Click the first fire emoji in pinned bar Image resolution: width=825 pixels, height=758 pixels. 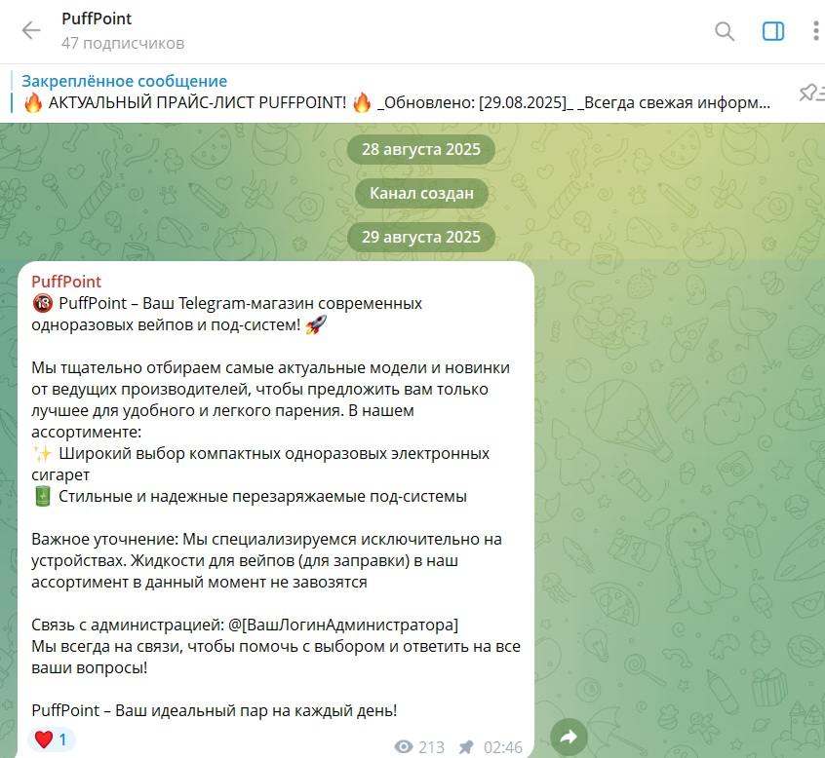[32, 102]
